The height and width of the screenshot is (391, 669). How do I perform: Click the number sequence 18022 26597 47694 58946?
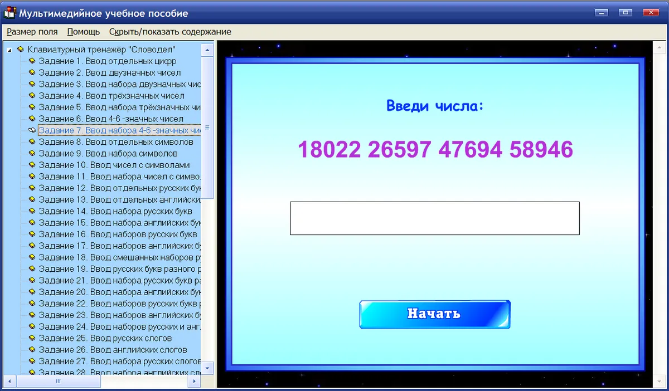[435, 149]
